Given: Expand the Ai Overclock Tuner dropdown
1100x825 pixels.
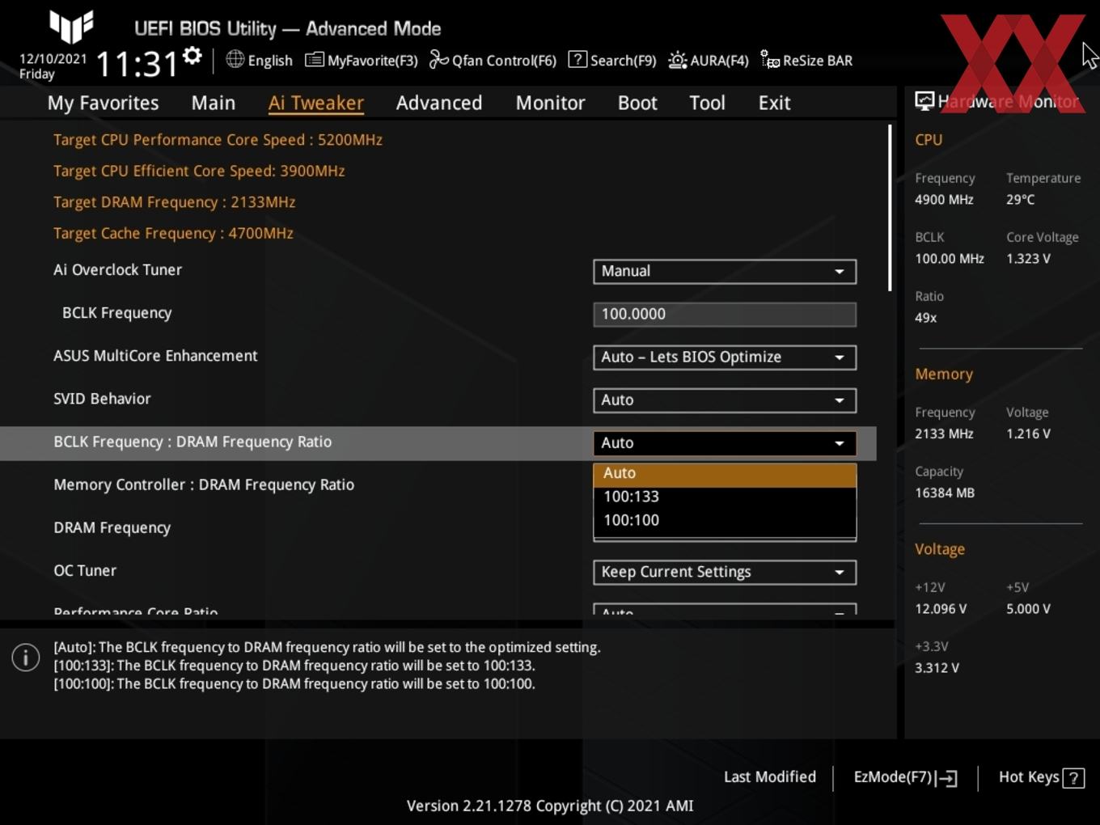Looking at the screenshot, I should click(x=725, y=271).
